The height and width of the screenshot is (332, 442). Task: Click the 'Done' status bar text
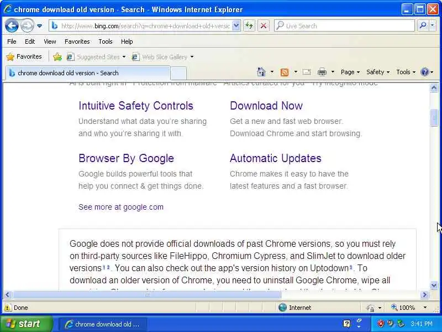pyautogui.click(x=21, y=308)
